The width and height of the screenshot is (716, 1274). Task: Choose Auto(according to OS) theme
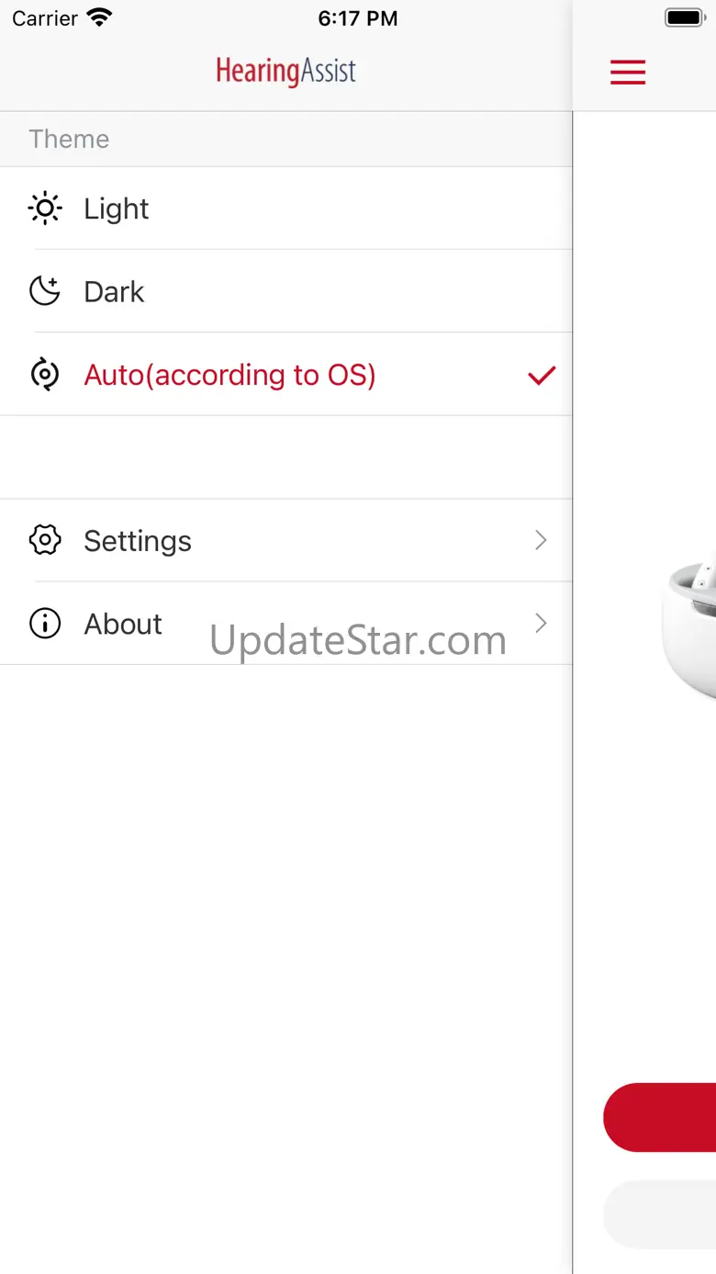(229, 375)
